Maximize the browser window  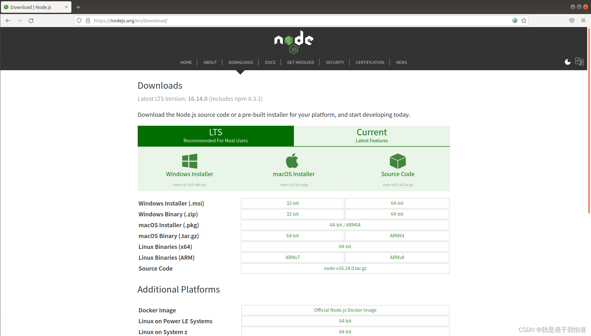pos(579,7)
